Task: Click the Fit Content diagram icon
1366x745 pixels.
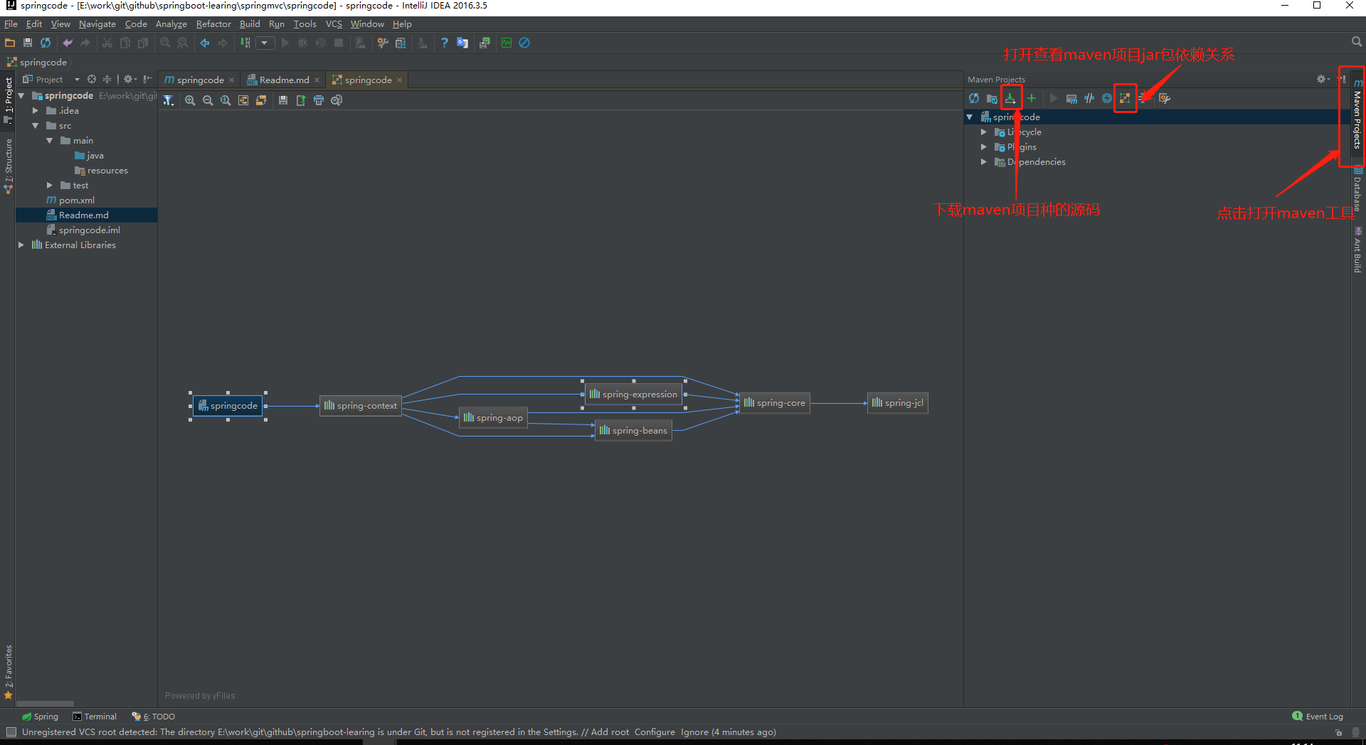Action: pyautogui.click(x=243, y=100)
